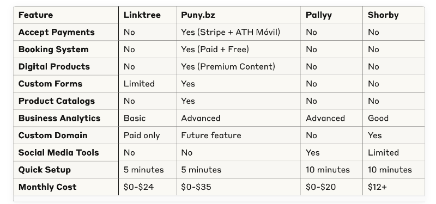436x204 pixels.
Task: Select the Linktree column header
Action: (x=142, y=15)
